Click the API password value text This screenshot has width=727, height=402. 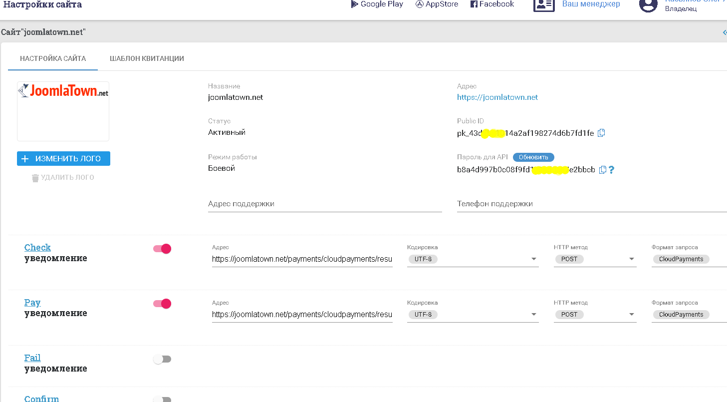tap(526, 170)
